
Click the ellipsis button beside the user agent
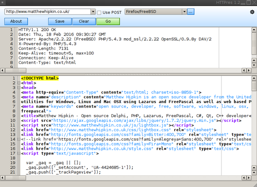[x=191, y=12]
